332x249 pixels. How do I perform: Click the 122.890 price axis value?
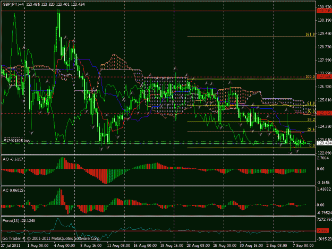324,153
